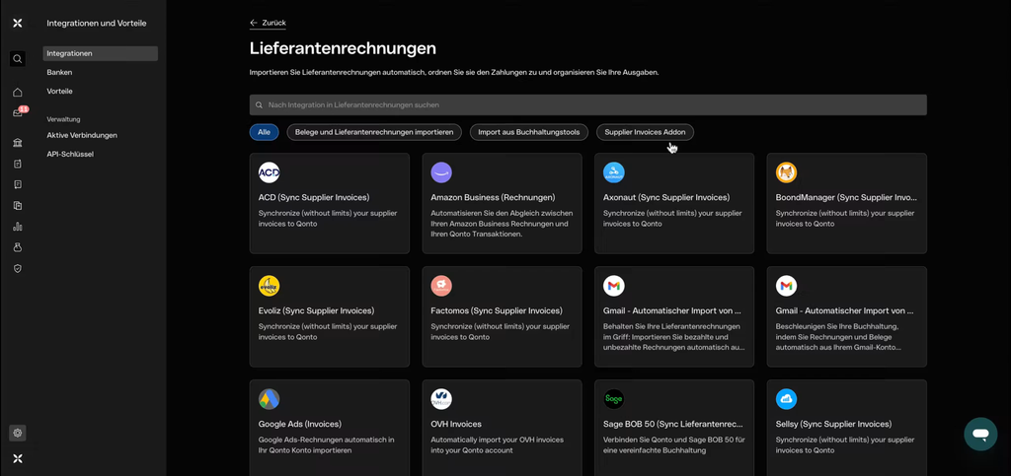The image size is (1011, 476).
Task: Open the bar chart sidebar icon
Action: [x=18, y=226]
